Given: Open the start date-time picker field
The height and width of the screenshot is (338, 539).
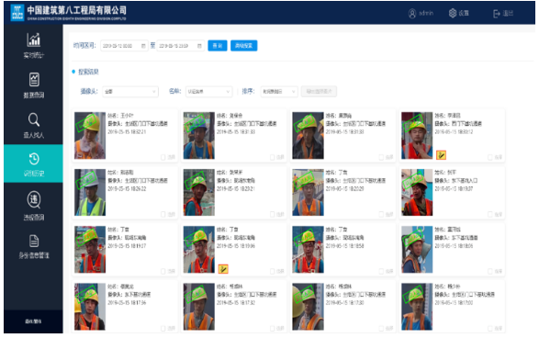Looking at the screenshot, I should (124, 46).
